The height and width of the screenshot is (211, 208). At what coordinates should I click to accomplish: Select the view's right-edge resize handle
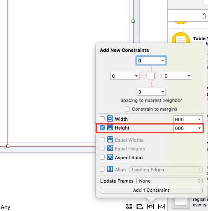pos(133,21)
